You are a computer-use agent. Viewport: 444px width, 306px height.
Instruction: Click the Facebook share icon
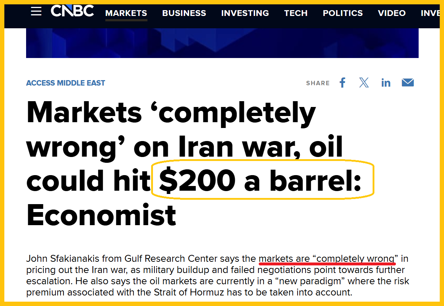tap(342, 83)
